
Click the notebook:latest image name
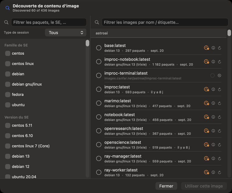point(119,115)
